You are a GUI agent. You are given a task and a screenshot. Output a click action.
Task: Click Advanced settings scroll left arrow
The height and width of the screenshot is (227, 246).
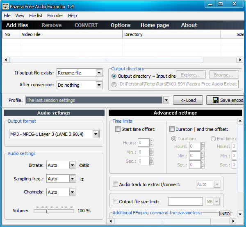(111, 221)
